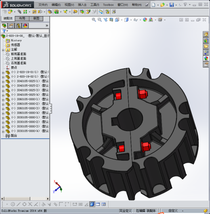Click the Edit Appearance color ball icon
Viewport: 210px width, 214px height.
click(x=145, y=20)
